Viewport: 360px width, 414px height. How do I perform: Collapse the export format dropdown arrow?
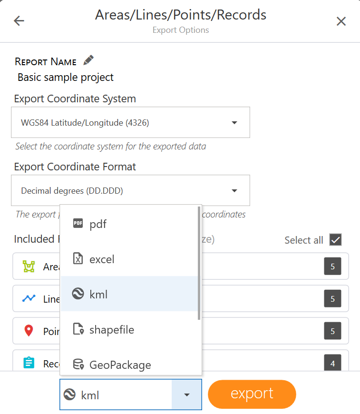click(x=186, y=394)
